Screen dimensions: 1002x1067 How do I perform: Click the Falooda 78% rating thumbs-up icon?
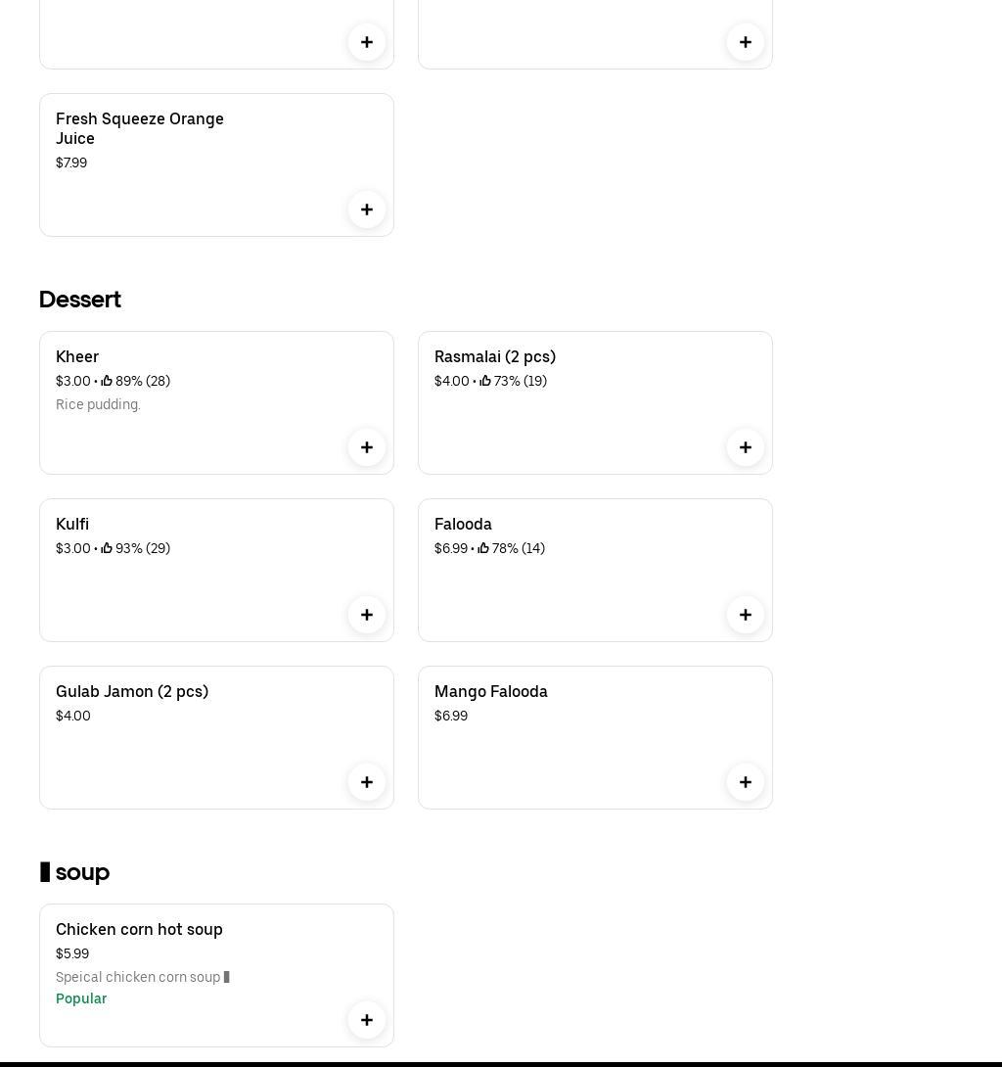483,548
